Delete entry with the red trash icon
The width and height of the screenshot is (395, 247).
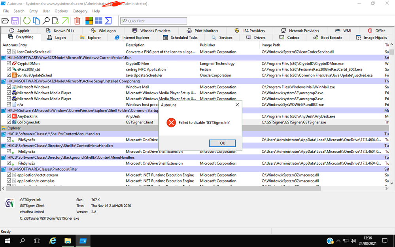tap(77, 21)
